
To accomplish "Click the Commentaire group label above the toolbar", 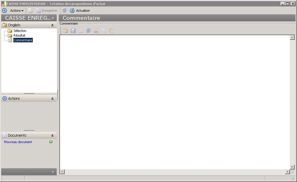I will click(x=68, y=23).
